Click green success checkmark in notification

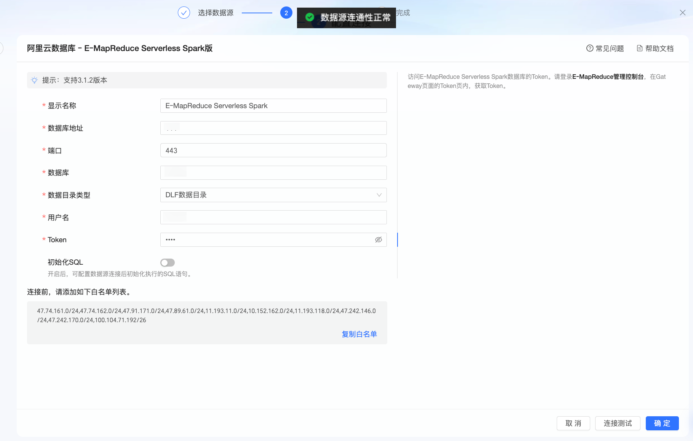coord(310,17)
